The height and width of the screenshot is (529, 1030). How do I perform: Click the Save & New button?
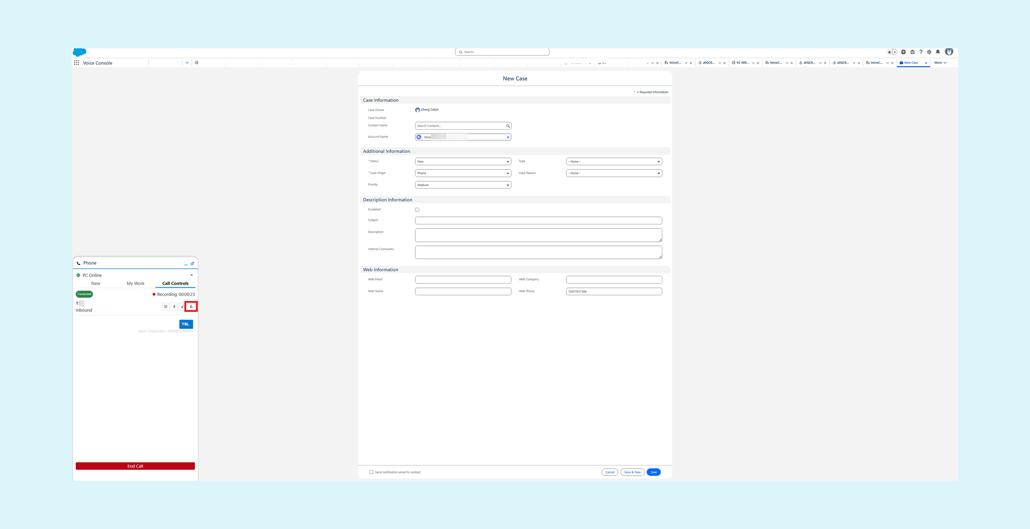point(632,472)
